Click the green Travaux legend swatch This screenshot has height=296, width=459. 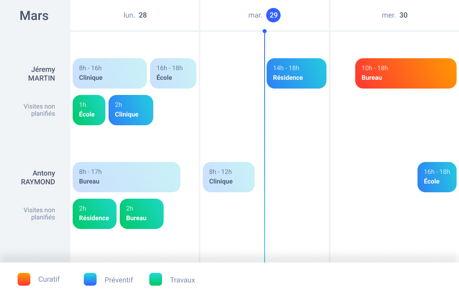point(156,279)
